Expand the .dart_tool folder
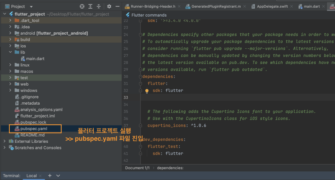Viewport: 335px width, 180px height. pyautogui.click(x=10, y=20)
